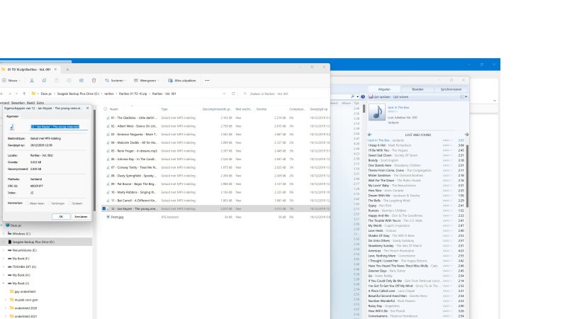Click the Up arrow navigation icon
The height and width of the screenshot is (319, 567).
click(x=23, y=94)
